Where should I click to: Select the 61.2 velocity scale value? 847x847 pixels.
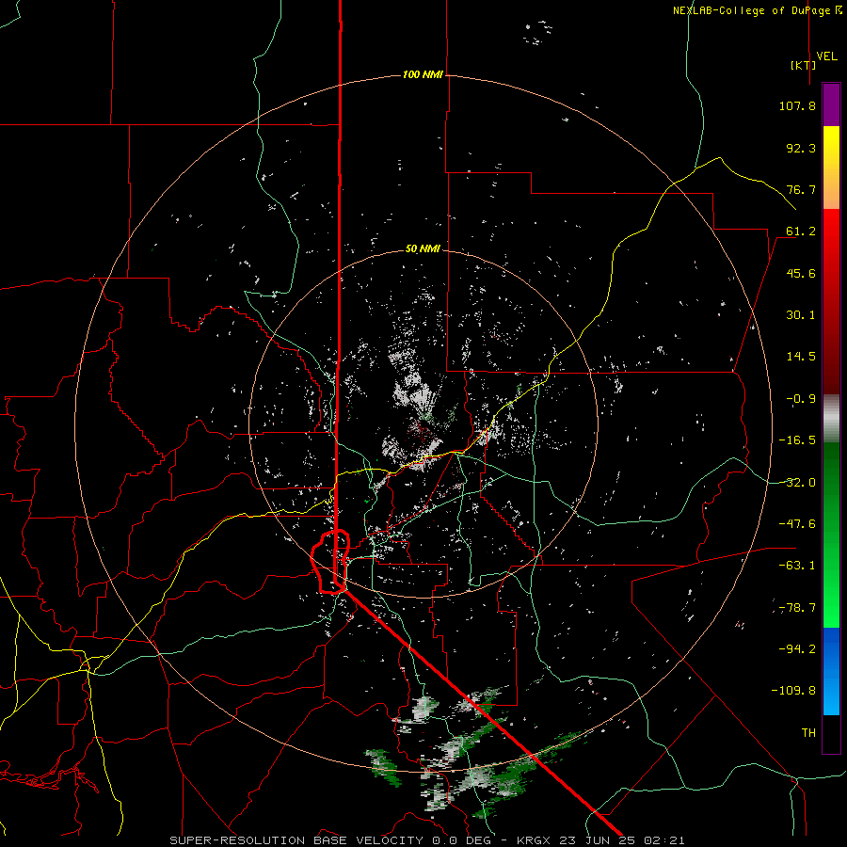(801, 232)
